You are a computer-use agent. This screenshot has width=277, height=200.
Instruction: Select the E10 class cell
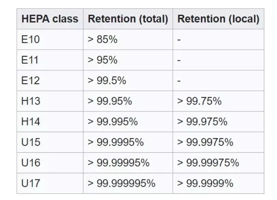[31, 39]
